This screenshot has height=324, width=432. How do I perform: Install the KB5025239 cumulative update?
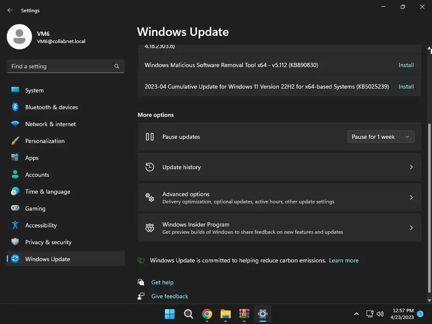click(x=406, y=86)
